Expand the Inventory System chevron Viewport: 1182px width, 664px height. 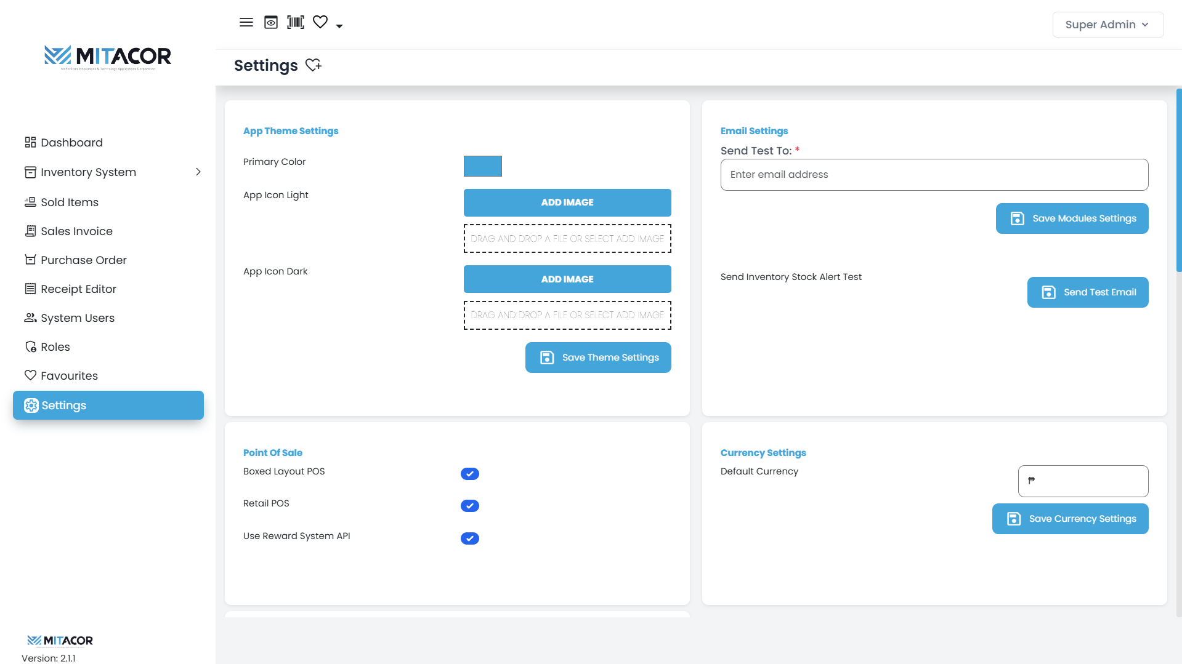(198, 172)
